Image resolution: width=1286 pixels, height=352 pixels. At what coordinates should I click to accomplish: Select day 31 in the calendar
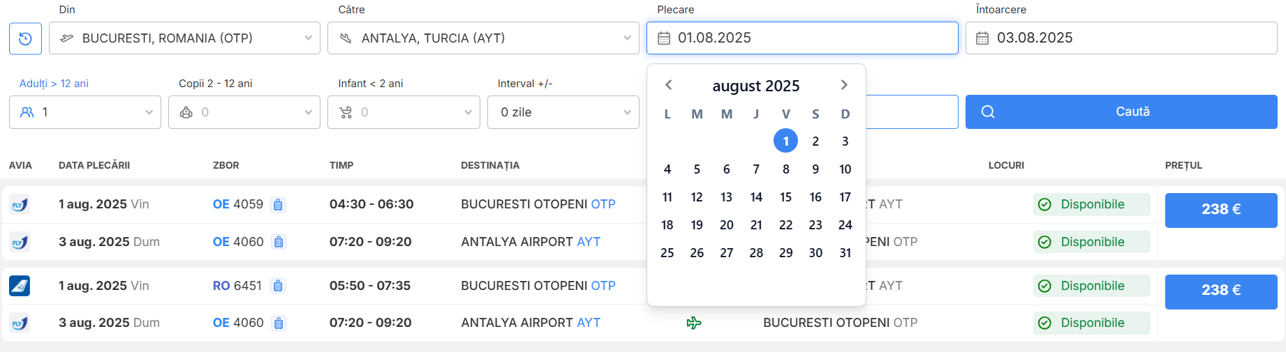845,253
